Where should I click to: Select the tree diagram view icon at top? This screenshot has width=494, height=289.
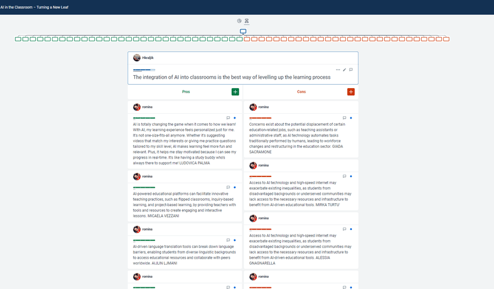246,21
